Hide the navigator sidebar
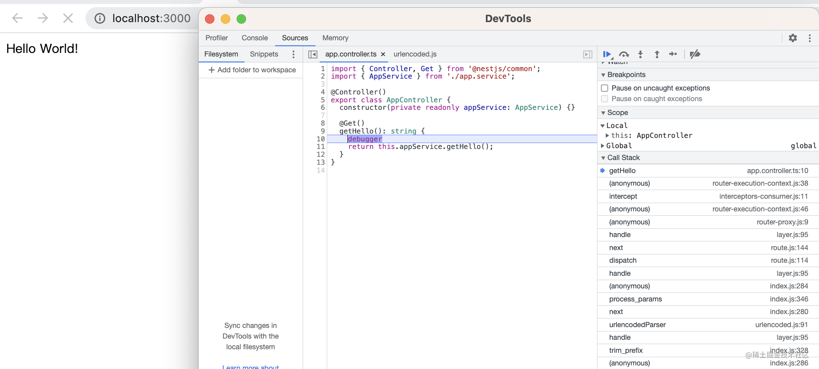Screen dimensions: 819x369 click(313, 55)
